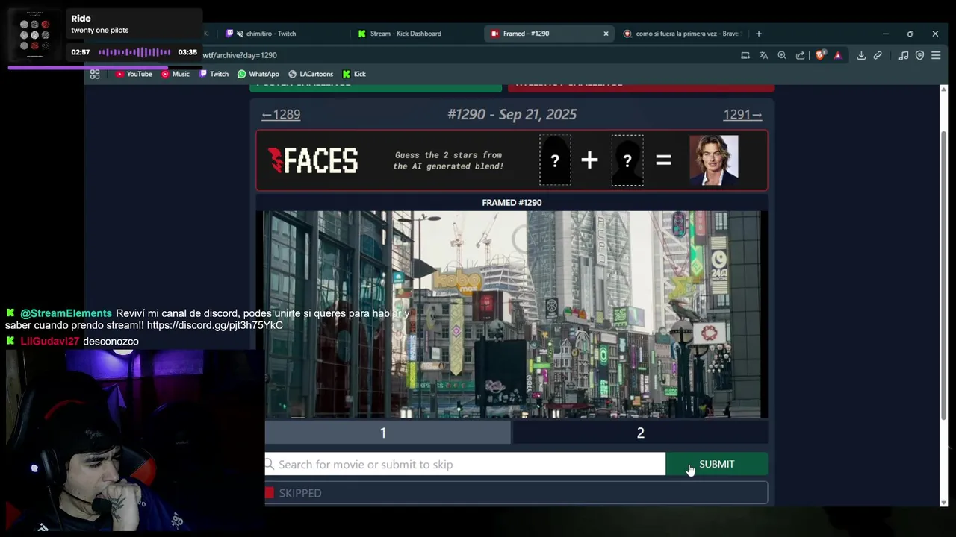Screen dimensions: 956x537
Task: Click 'twenty one pilots' artist text
Action: coord(100,31)
